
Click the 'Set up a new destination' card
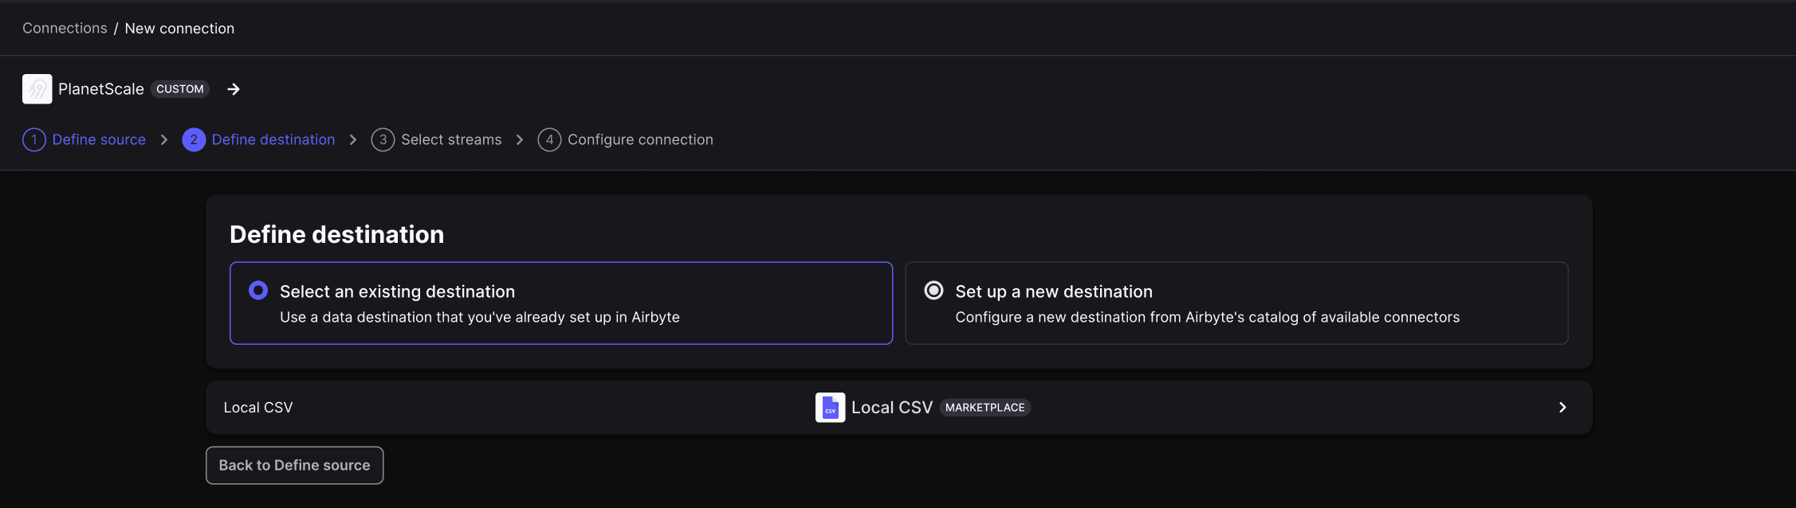click(1236, 303)
